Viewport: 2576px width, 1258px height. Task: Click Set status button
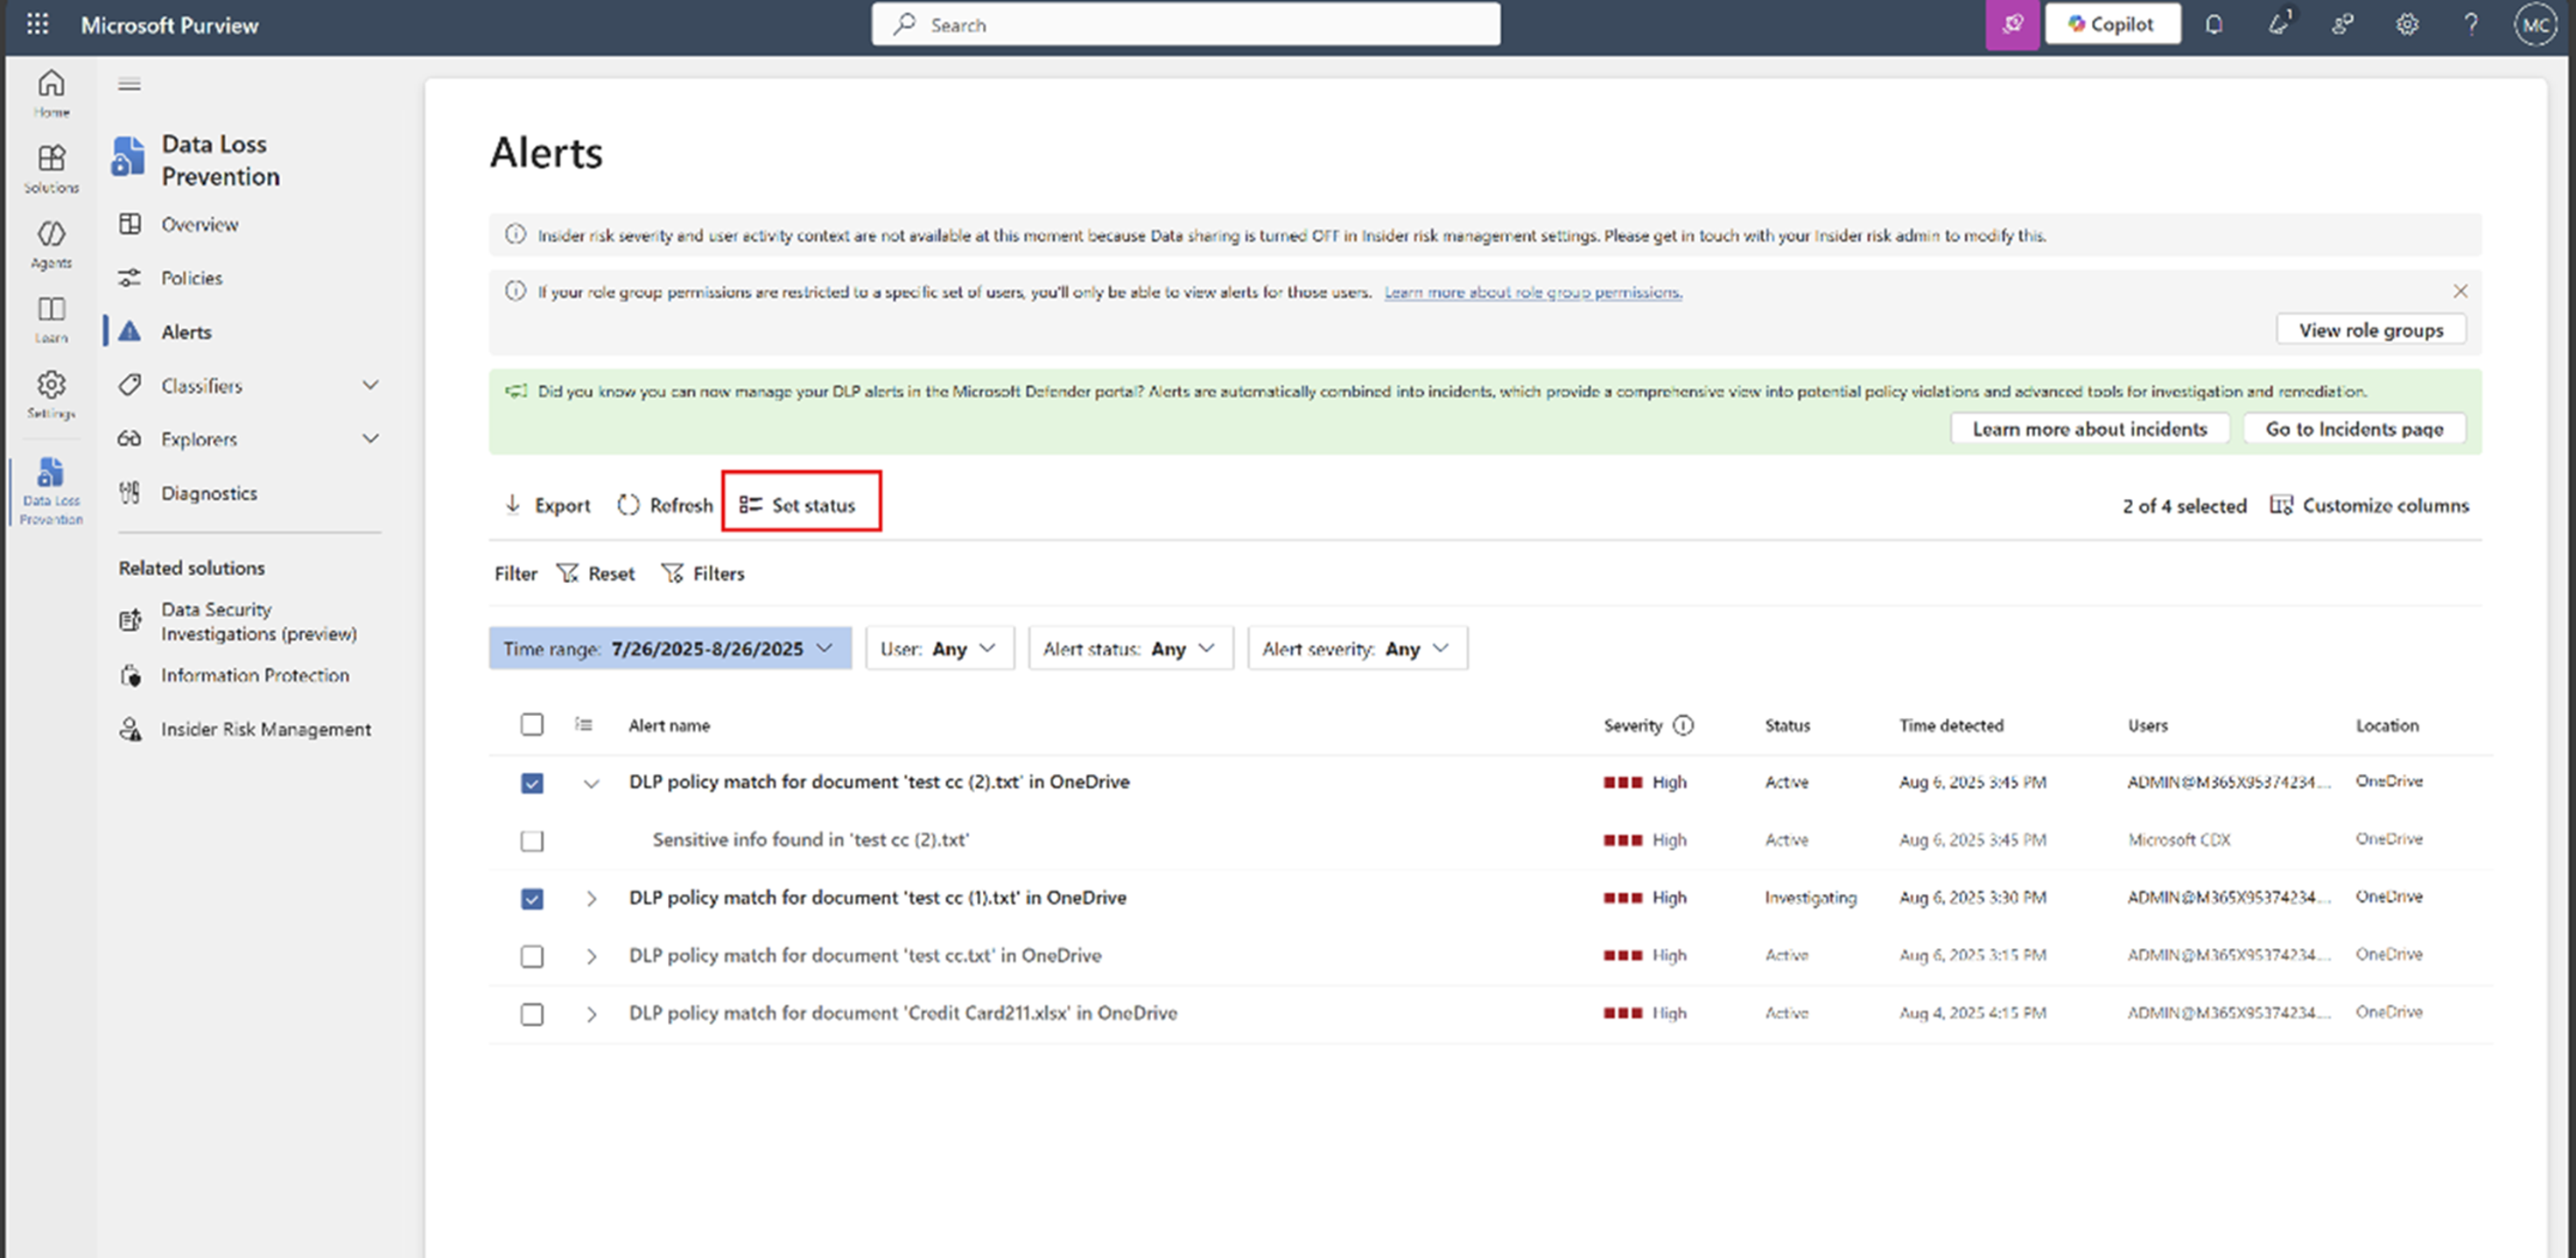pos(800,505)
